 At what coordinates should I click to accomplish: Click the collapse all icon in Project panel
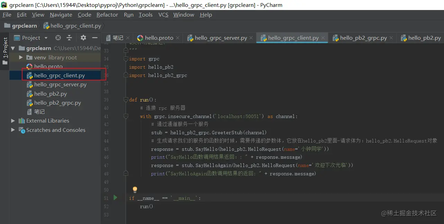(69, 38)
